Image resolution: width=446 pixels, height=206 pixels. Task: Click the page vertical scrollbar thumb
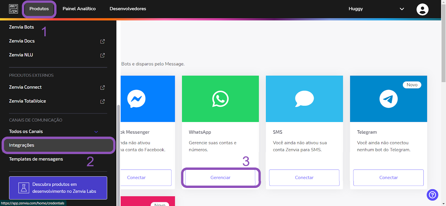pyautogui.click(x=443, y=43)
